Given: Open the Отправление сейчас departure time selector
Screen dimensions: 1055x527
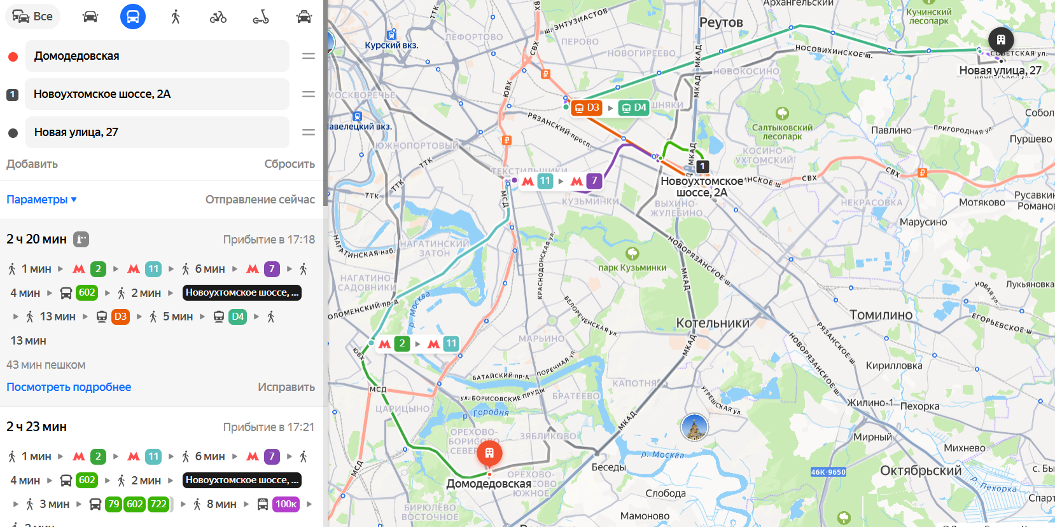Looking at the screenshot, I should pyautogui.click(x=260, y=200).
